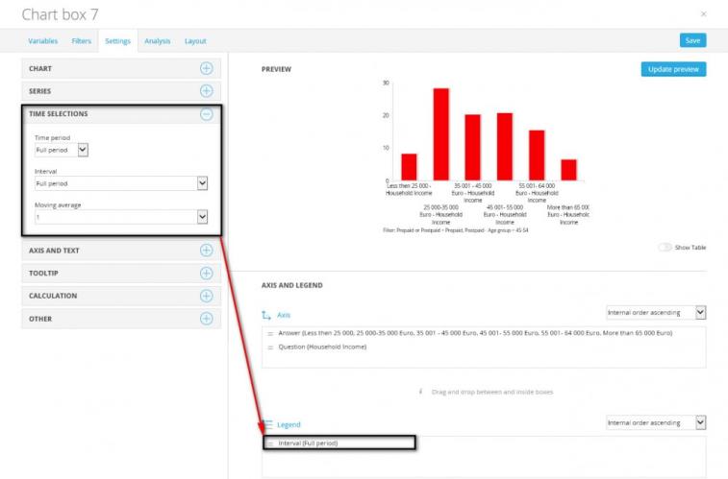Expand AXIS AND TEXT plus icon
Screen dimensions: 728x479
(207, 251)
